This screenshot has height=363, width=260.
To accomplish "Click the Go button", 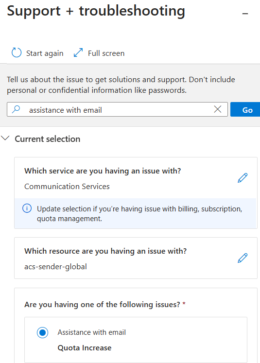I will [245, 109].
